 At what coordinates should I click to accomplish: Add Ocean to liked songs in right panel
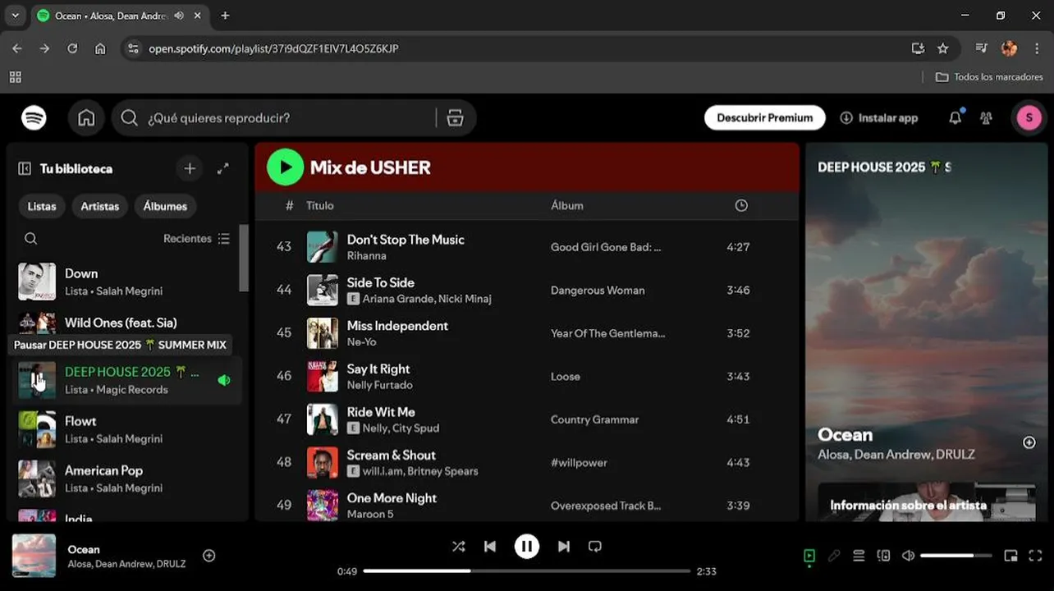(x=1029, y=442)
